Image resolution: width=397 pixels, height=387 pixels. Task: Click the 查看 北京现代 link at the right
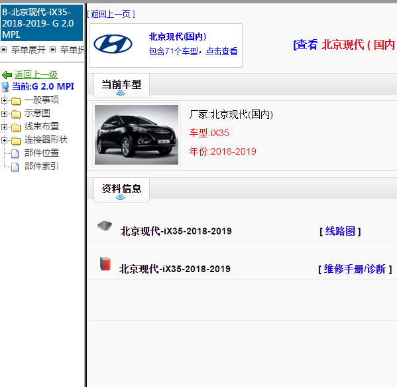[x=345, y=45]
